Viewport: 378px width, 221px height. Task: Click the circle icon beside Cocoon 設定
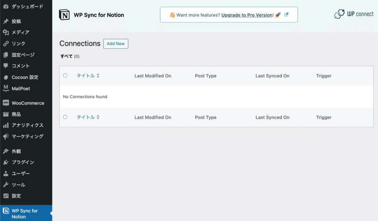tap(6, 77)
